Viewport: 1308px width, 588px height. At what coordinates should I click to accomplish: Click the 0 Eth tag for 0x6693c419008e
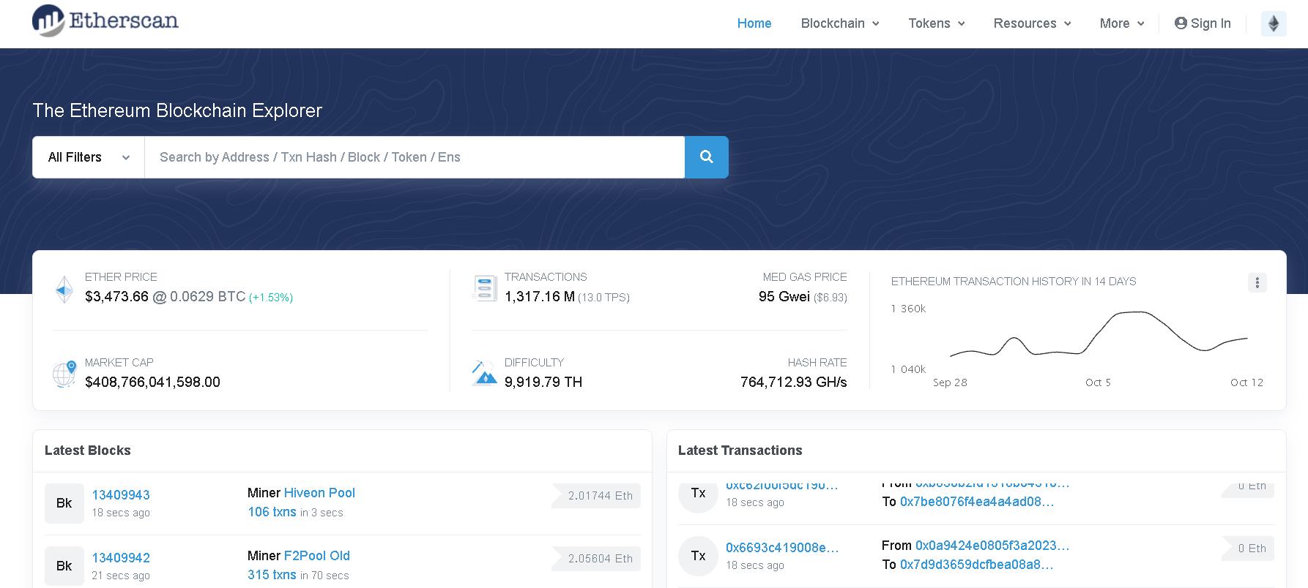pyautogui.click(x=1249, y=549)
